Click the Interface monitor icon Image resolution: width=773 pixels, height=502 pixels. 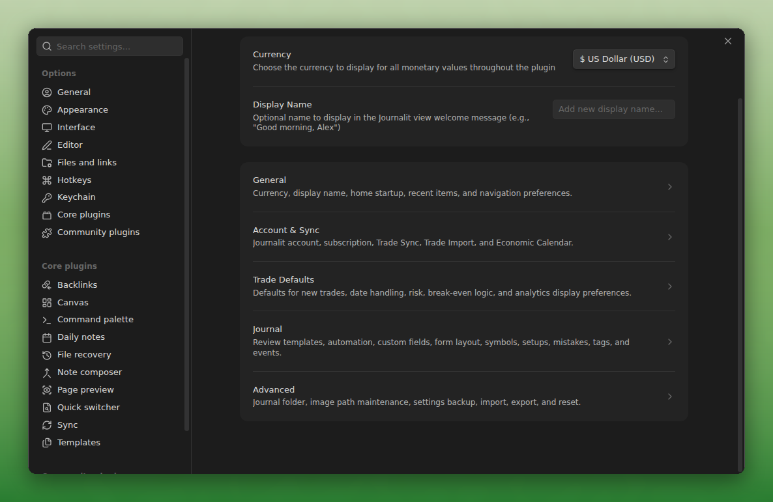click(x=47, y=128)
